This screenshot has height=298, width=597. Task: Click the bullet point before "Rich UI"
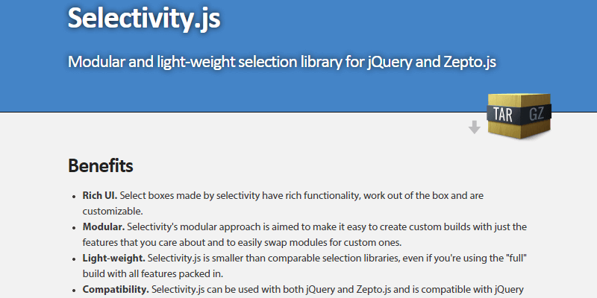click(74, 196)
